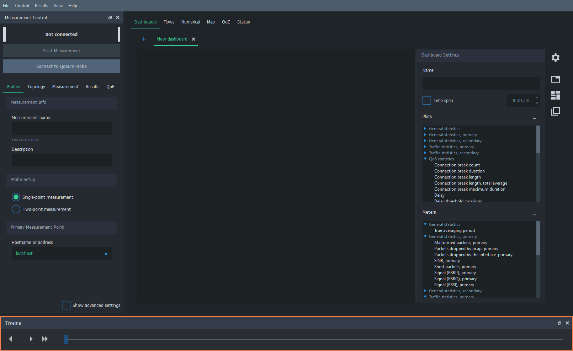The height and width of the screenshot is (351, 573).
Task: Tick Show advanced settings checkbox
Action: [x=66, y=305]
